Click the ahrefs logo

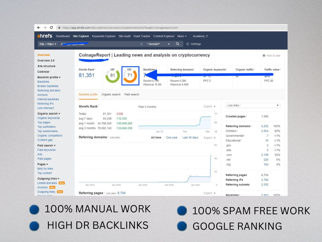(x=44, y=36)
